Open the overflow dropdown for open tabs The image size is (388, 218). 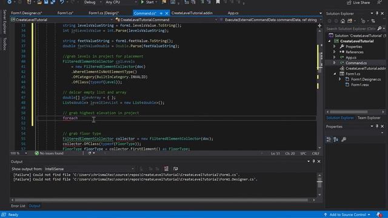pos(321,13)
